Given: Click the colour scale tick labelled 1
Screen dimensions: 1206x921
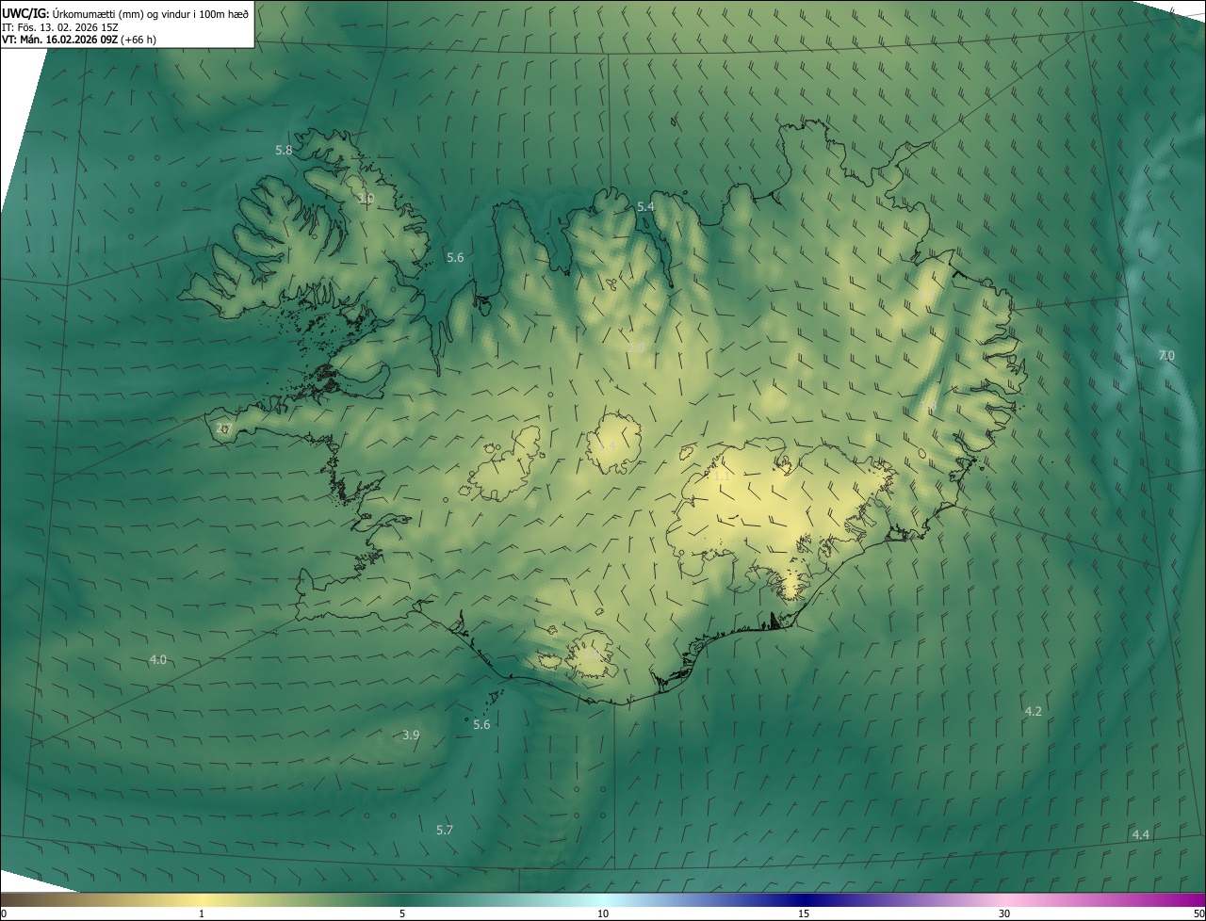Looking at the screenshot, I should (202, 913).
